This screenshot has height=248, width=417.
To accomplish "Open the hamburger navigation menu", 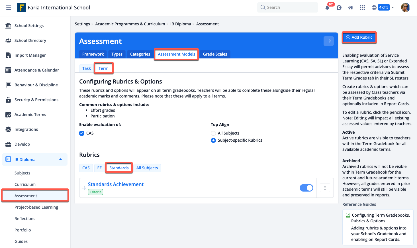I will click(9, 7).
